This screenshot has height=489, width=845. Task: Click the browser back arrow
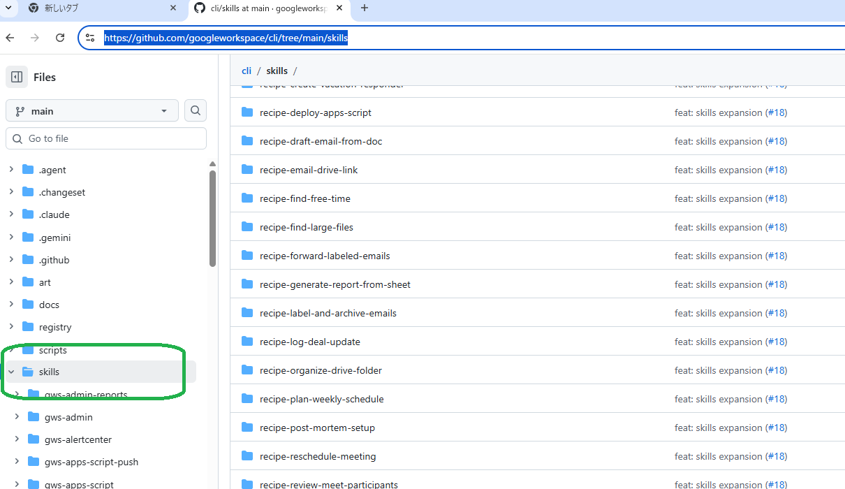pyautogui.click(x=10, y=38)
